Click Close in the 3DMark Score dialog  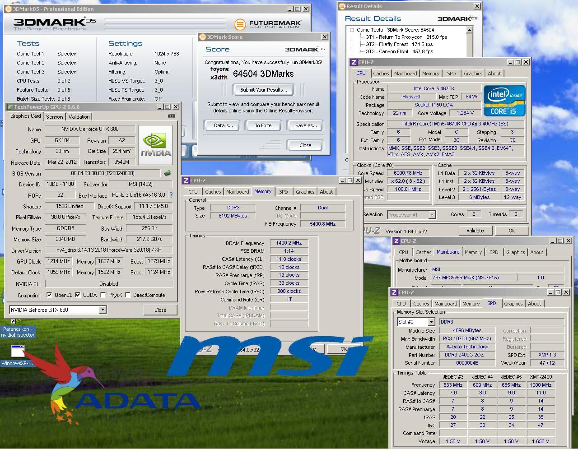coord(305,145)
